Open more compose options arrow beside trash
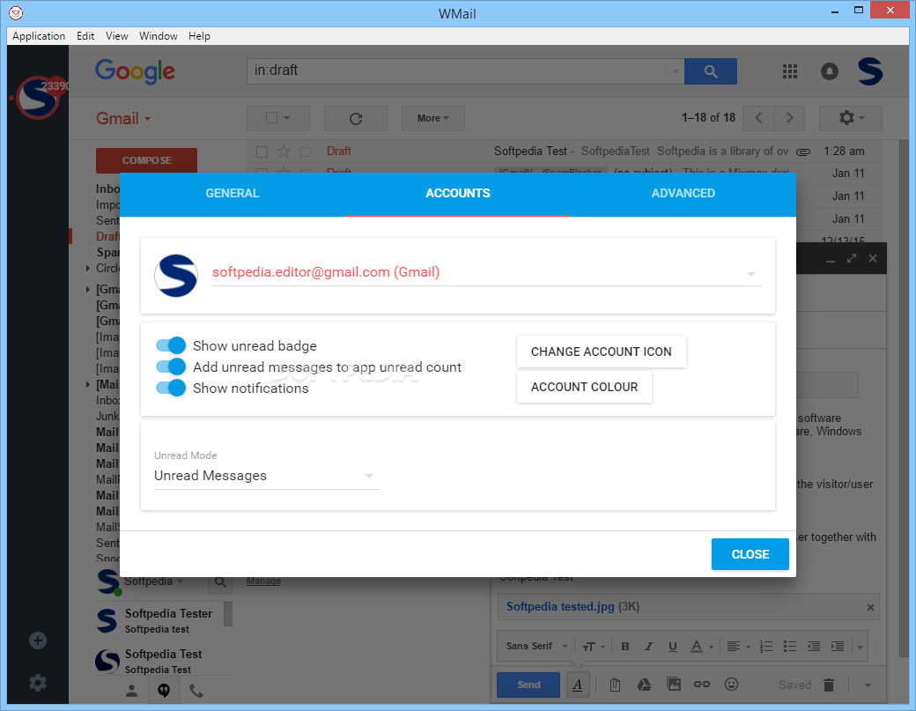This screenshot has width=916, height=711. point(868,685)
